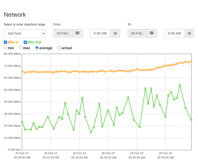Click the last orange Bits In data point
Image resolution: width=198 pixels, height=160 pixels.
point(191,62)
